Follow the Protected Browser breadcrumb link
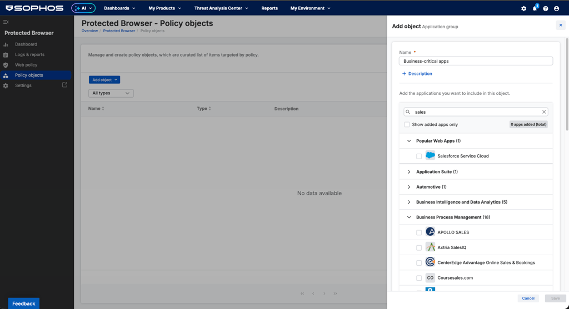Screen dimensions: 569x309 click(119, 31)
